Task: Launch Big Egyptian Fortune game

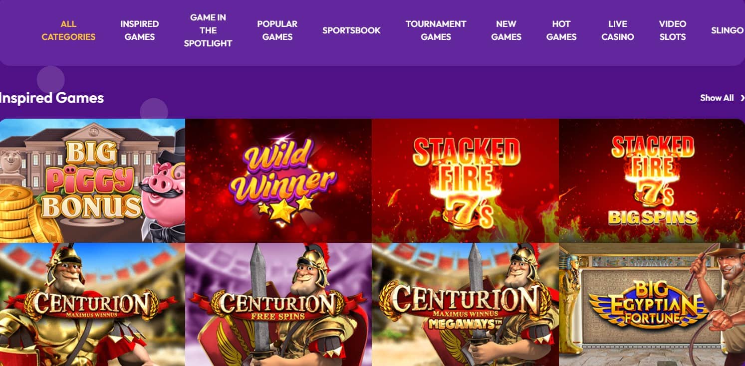Action: point(652,305)
